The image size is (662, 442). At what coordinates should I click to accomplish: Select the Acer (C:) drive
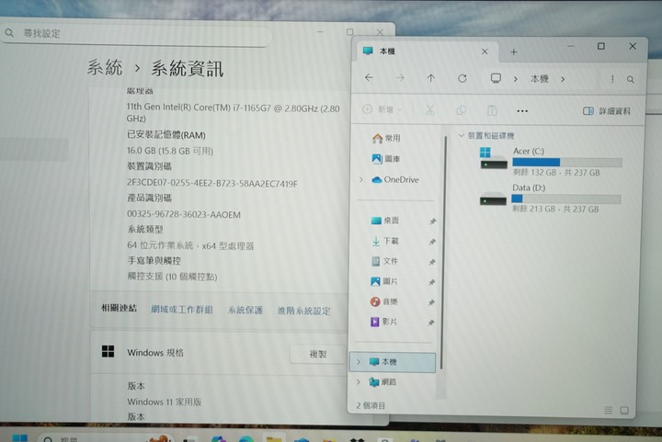tap(551, 162)
